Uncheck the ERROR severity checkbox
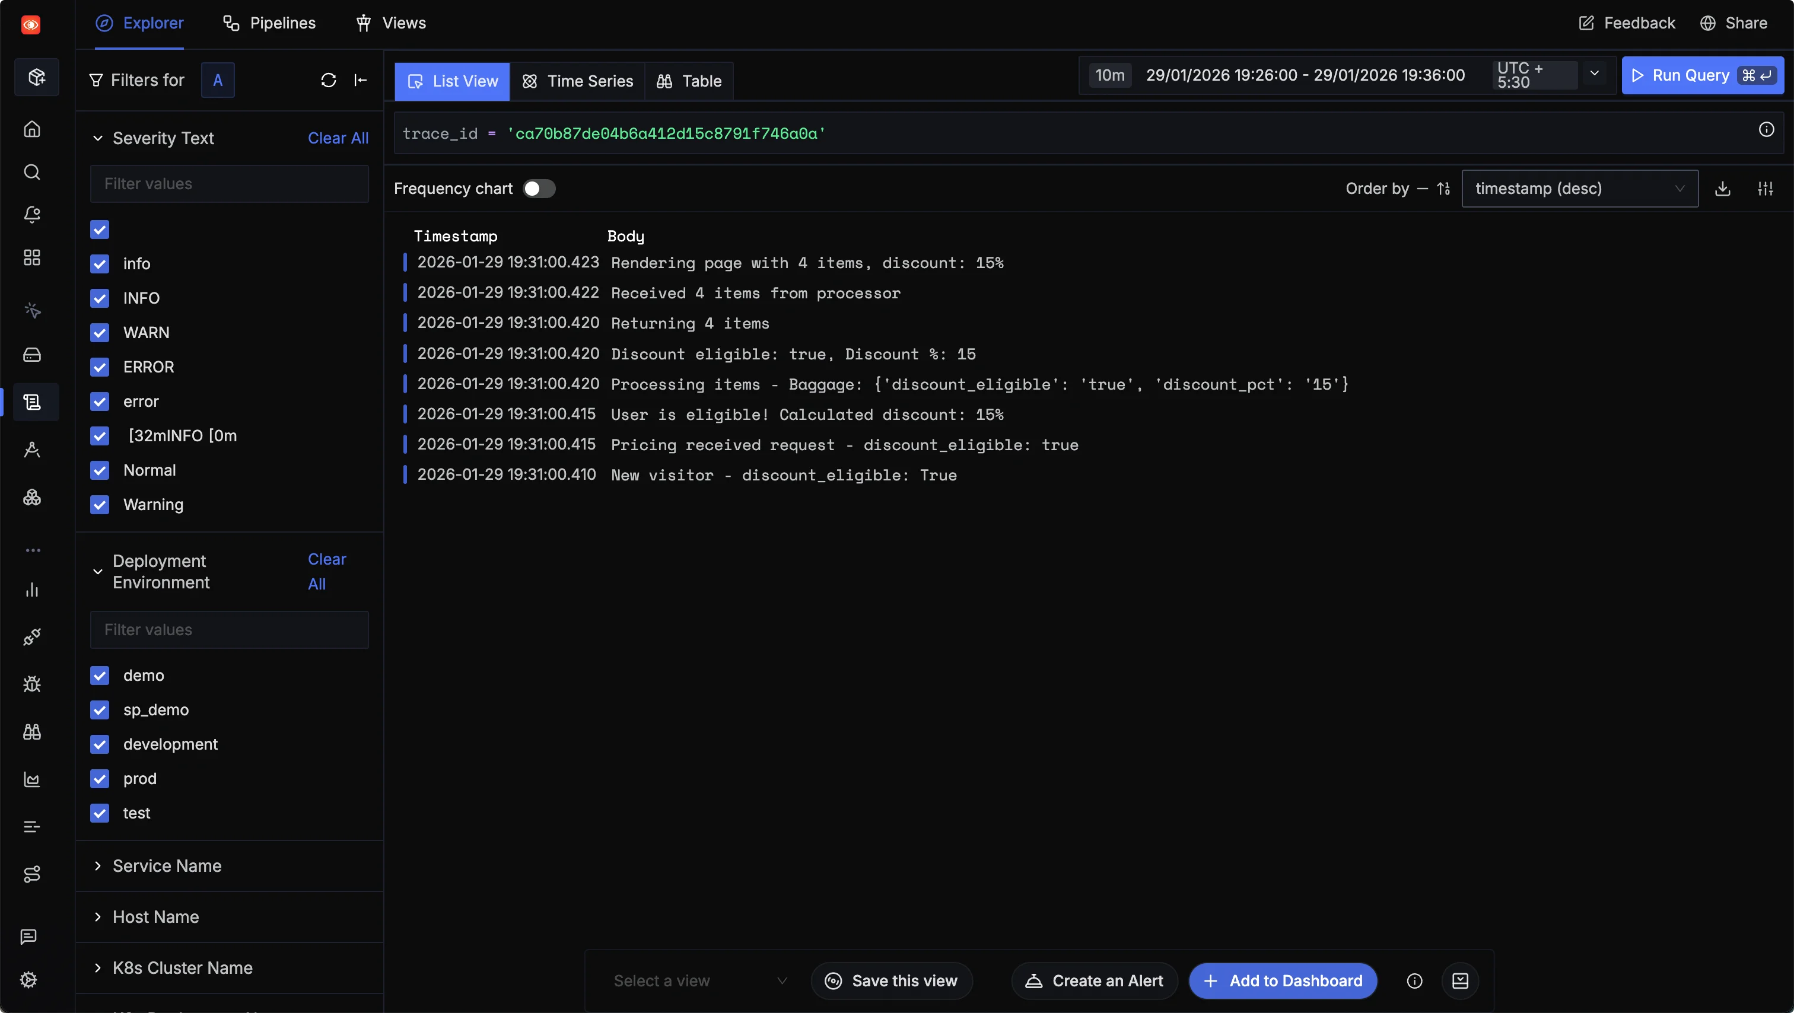 [100, 367]
